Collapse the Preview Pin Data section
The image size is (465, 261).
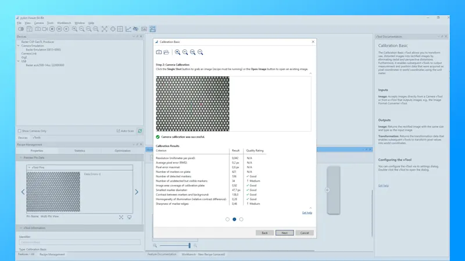[21, 158]
